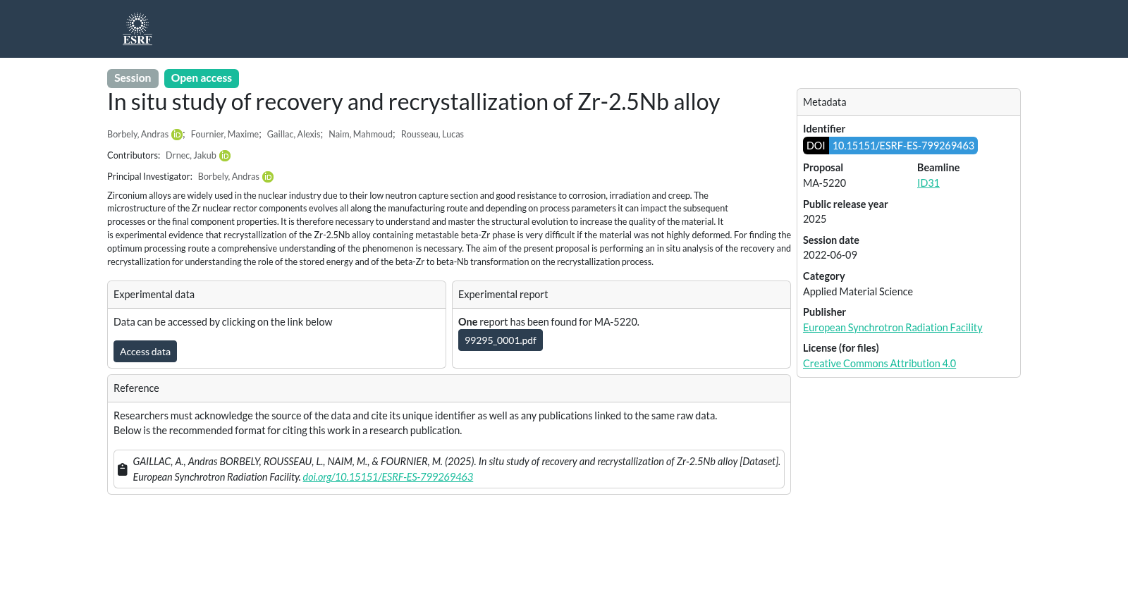Open Creative Commons Attribution 4.0 license link
The height and width of the screenshot is (604, 1128).
tap(879, 364)
